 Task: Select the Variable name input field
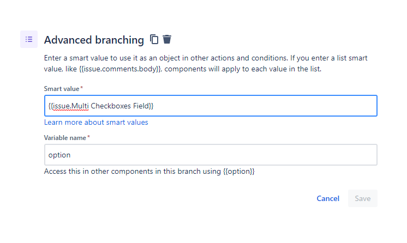211,155
